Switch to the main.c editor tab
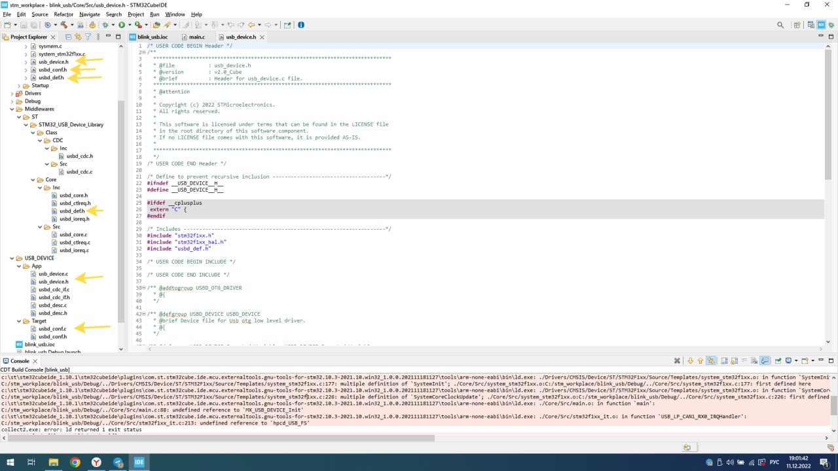Image resolution: width=838 pixels, height=471 pixels. [196, 37]
